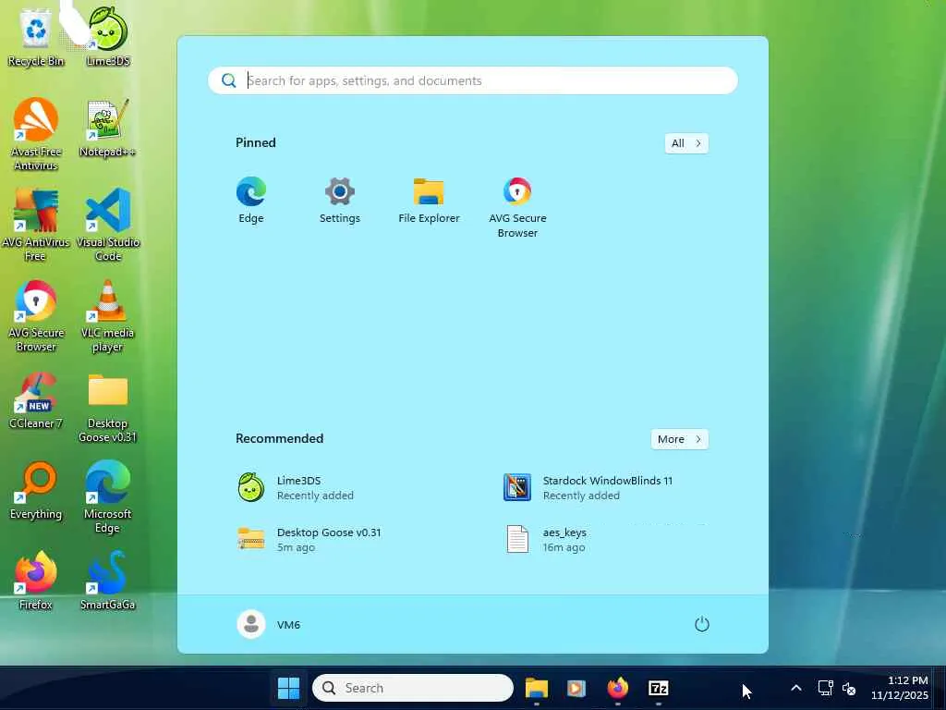Show all pinned apps via All button
Screen dimensions: 946x710
686,143
